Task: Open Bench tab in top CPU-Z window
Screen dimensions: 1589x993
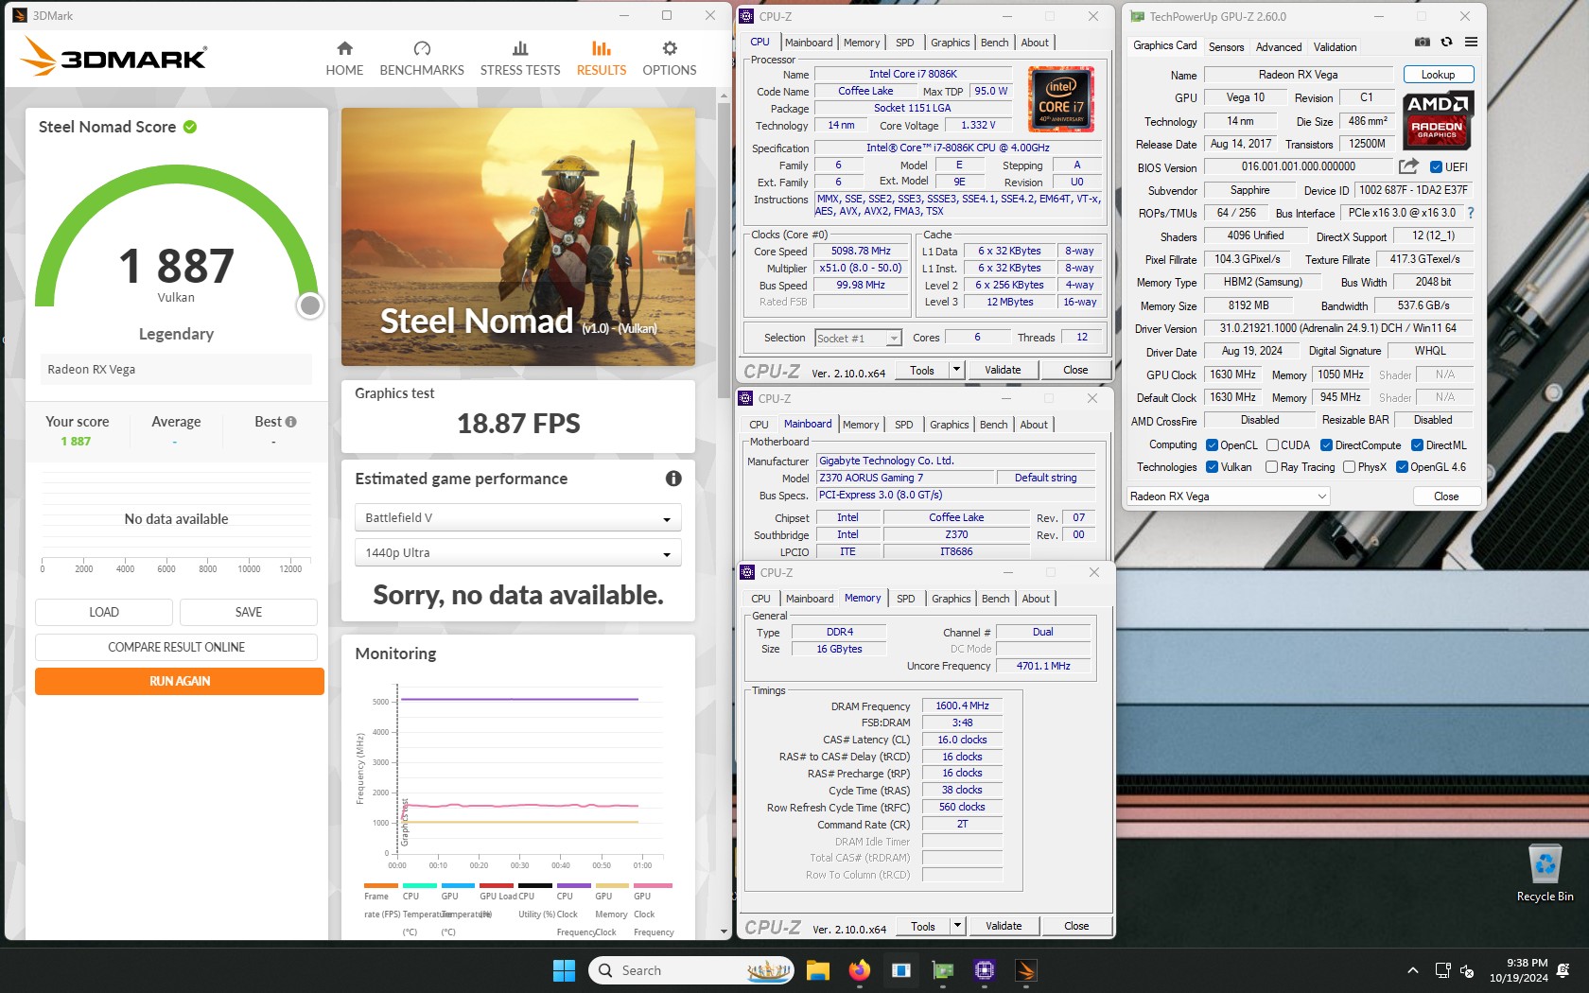Action: 994,43
